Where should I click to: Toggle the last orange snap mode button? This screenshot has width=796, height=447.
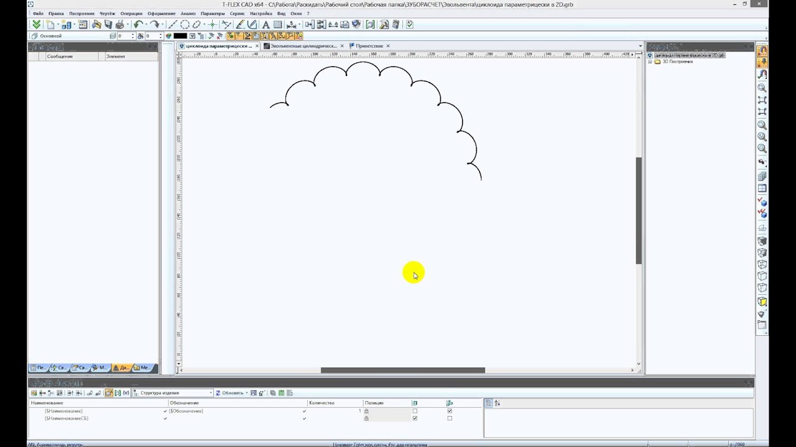298,36
